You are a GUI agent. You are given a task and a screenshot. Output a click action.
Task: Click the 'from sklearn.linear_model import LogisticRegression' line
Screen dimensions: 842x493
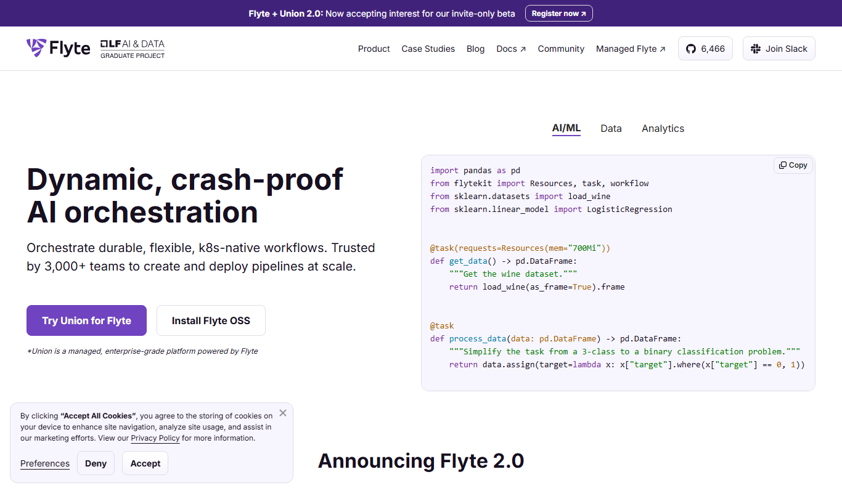click(551, 209)
